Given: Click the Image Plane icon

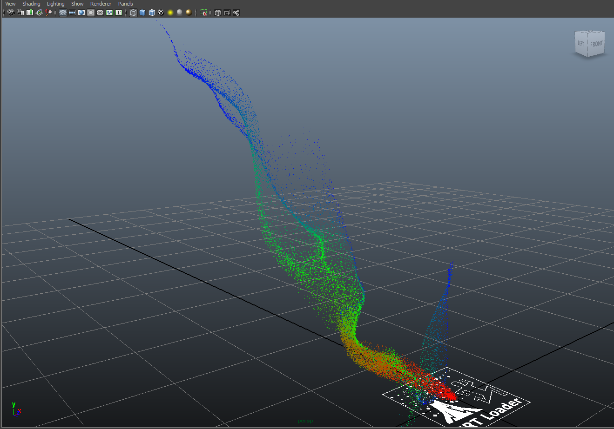Looking at the screenshot, I should (x=39, y=13).
